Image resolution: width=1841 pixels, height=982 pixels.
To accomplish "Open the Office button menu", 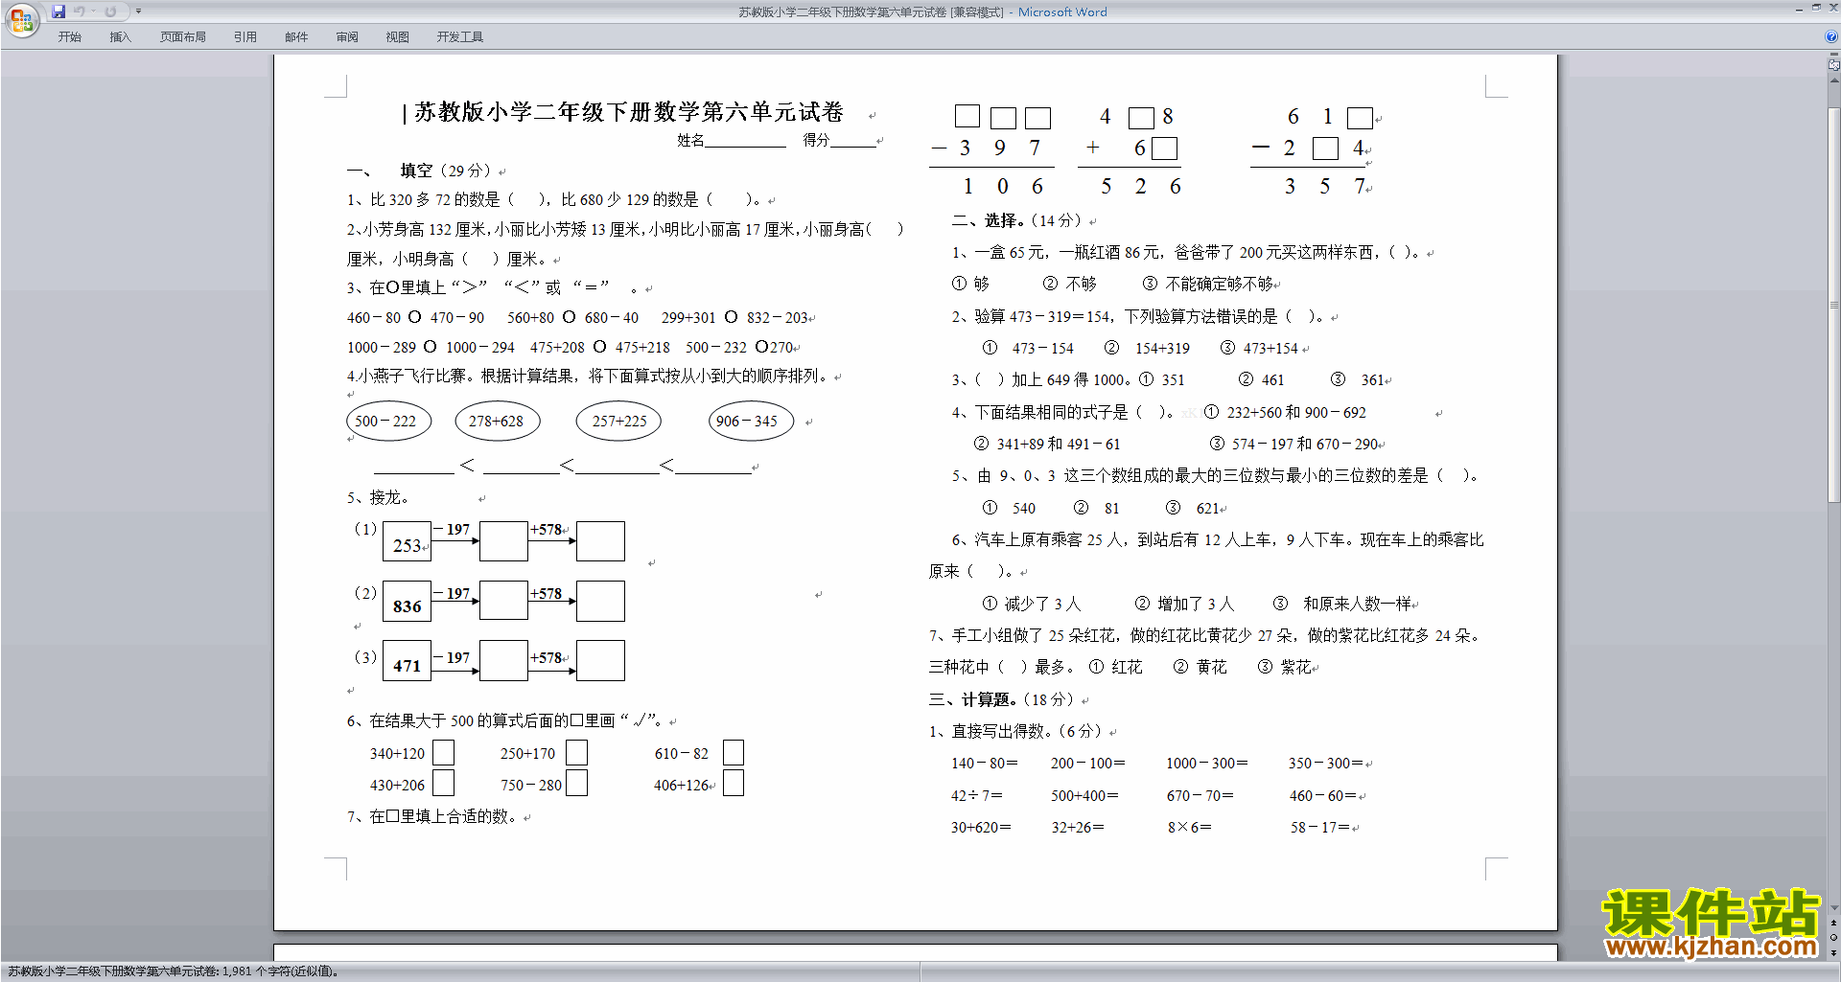I will [21, 19].
